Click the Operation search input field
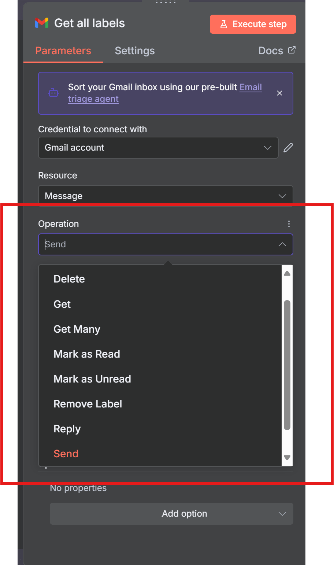Image resolution: width=334 pixels, height=565 pixels. click(x=157, y=244)
